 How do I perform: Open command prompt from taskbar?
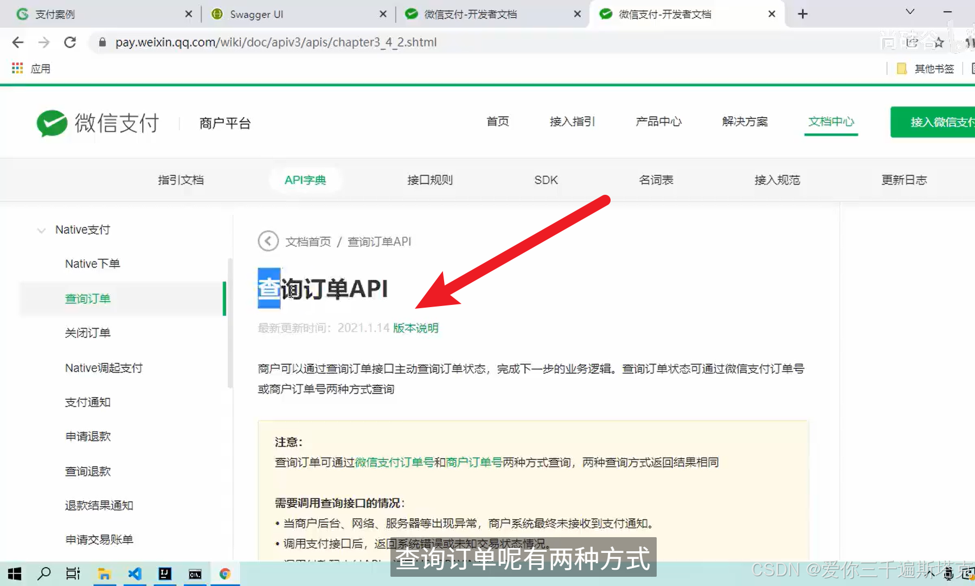pyautogui.click(x=195, y=574)
